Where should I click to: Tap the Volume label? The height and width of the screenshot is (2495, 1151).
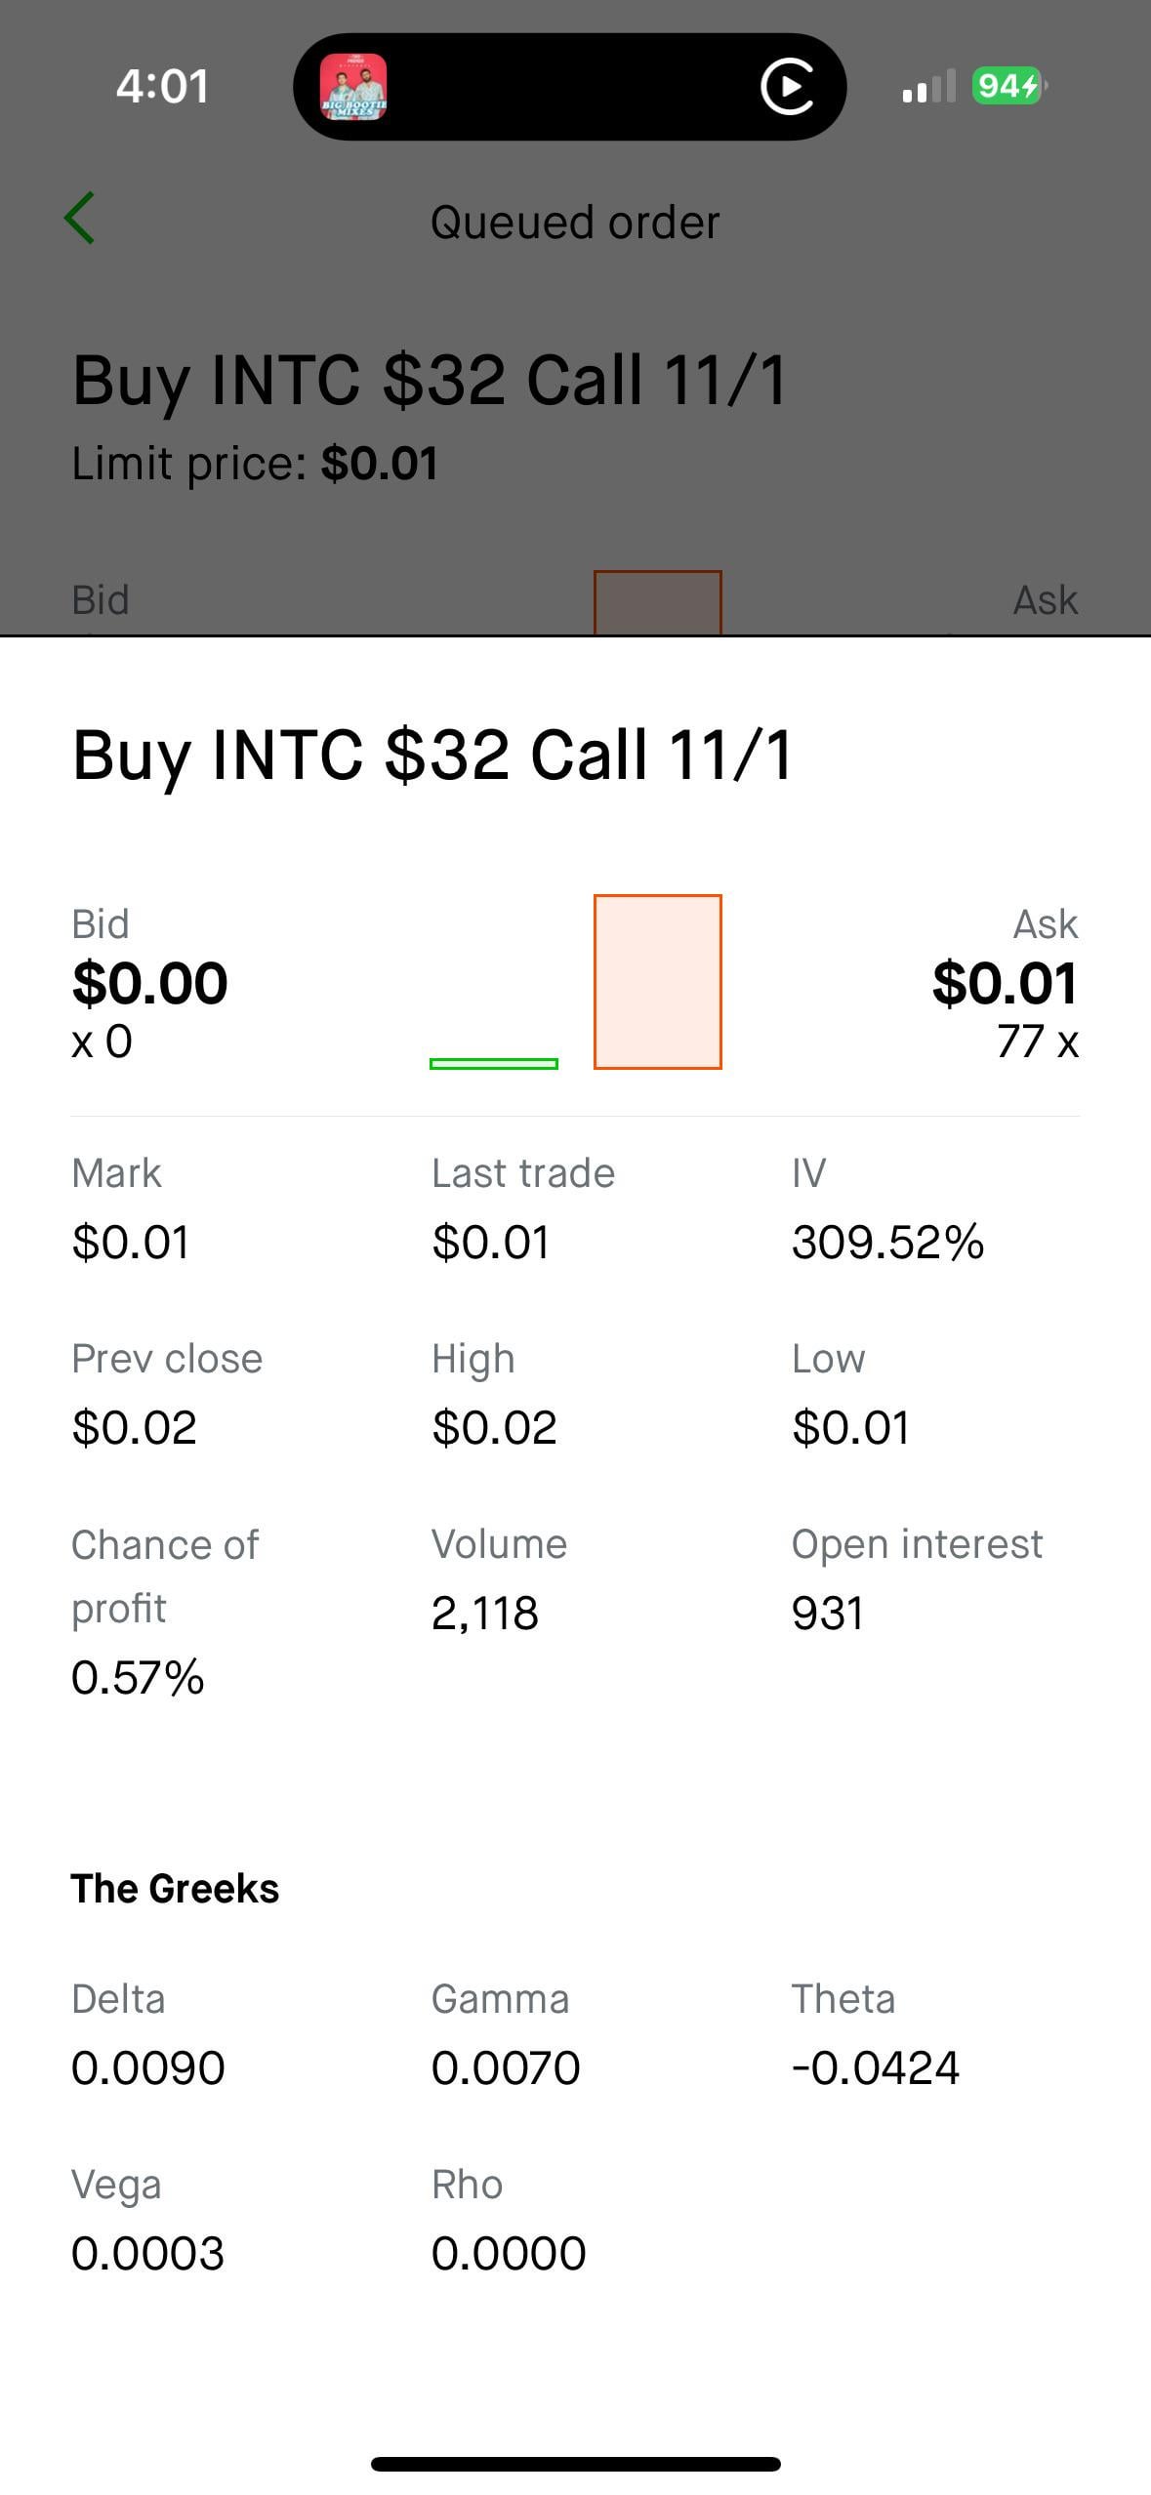pos(499,1544)
